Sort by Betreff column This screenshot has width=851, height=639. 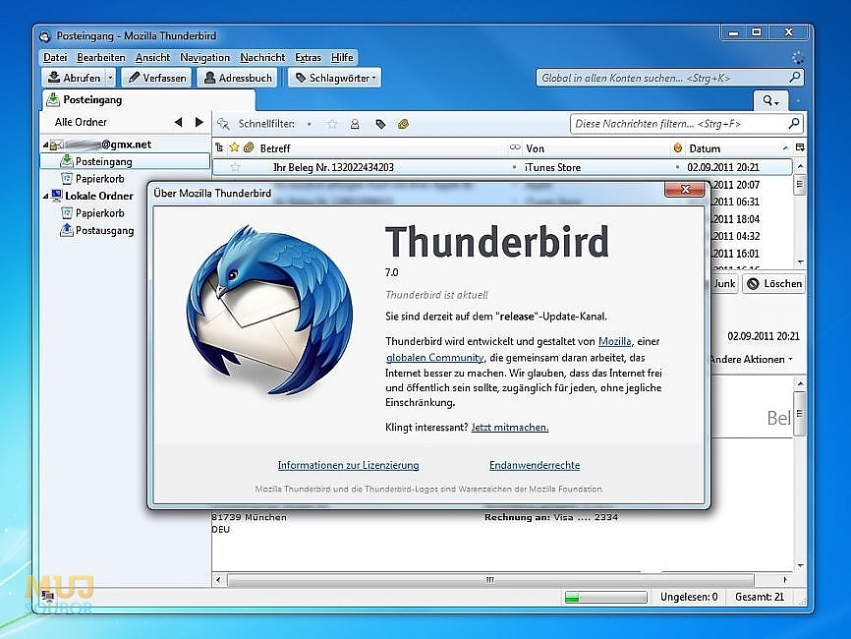point(380,148)
